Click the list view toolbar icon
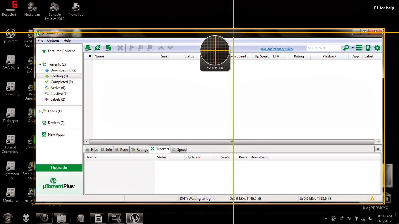Screen dimensions: 399x224 click(359, 48)
